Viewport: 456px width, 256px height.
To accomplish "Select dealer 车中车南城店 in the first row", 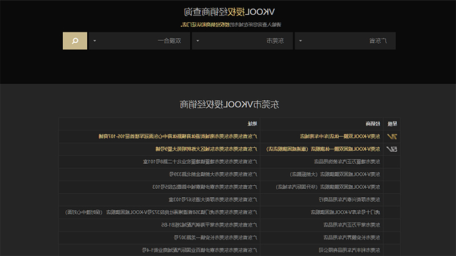I will pyautogui.click(x=340, y=136).
